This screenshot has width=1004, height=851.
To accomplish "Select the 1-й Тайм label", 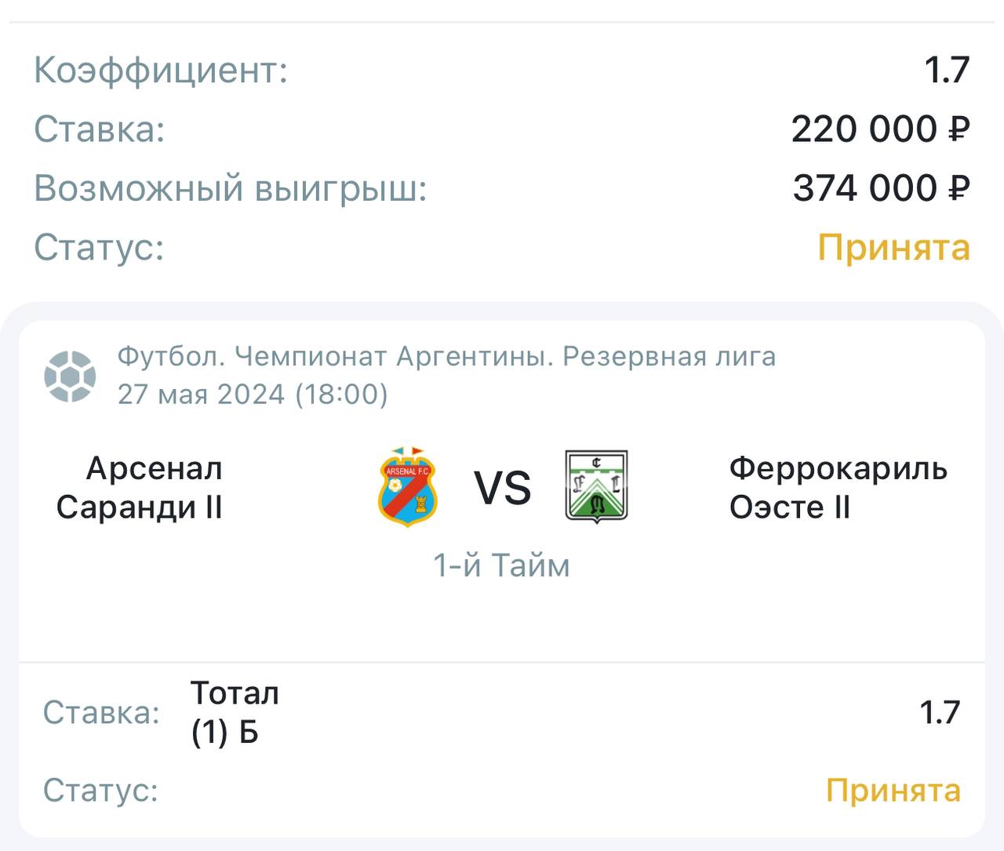I will coord(501,565).
